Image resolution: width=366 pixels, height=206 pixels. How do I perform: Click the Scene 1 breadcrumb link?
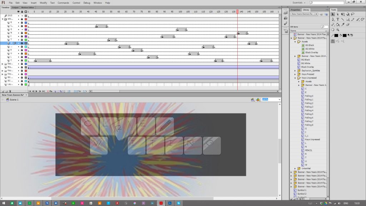point(14,99)
